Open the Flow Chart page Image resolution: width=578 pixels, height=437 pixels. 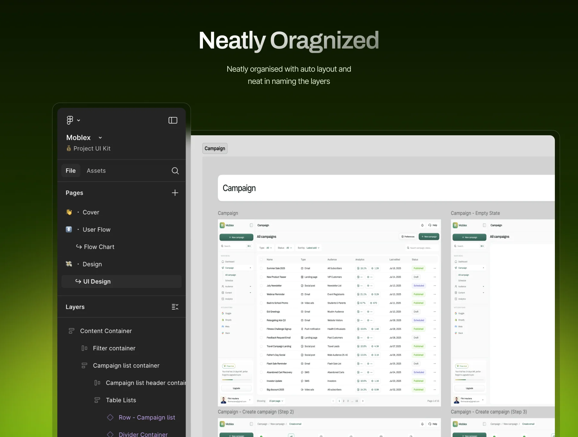pos(99,247)
